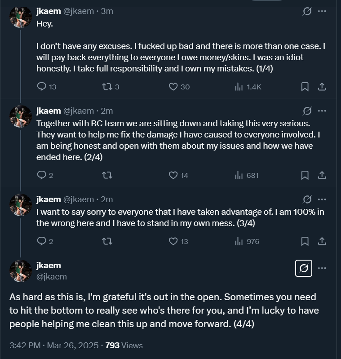Repost the (1/4) tweet with 3 reposts

[x=107, y=87]
